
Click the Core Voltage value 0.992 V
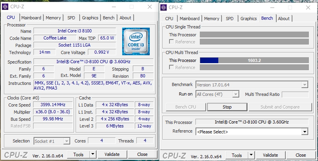(102, 52)
